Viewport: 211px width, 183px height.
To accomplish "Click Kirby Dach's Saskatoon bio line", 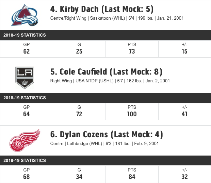I will pyautogui.click(x=117, y=18).
